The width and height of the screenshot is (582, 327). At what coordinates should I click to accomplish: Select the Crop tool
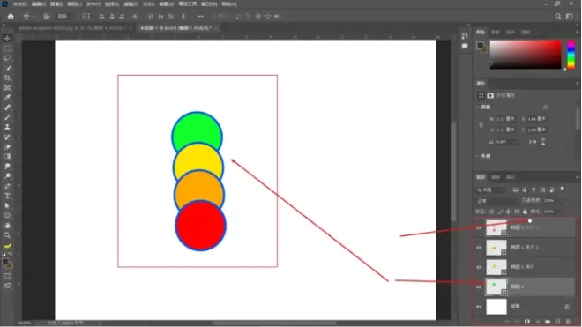pyautogui.click(x=7, y=78)
